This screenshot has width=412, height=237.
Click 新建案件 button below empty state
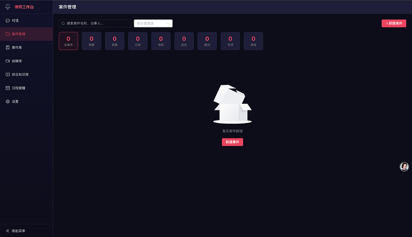232,142
